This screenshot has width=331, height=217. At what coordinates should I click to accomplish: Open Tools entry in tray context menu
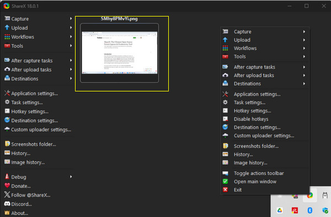click(x=265, y=57)
